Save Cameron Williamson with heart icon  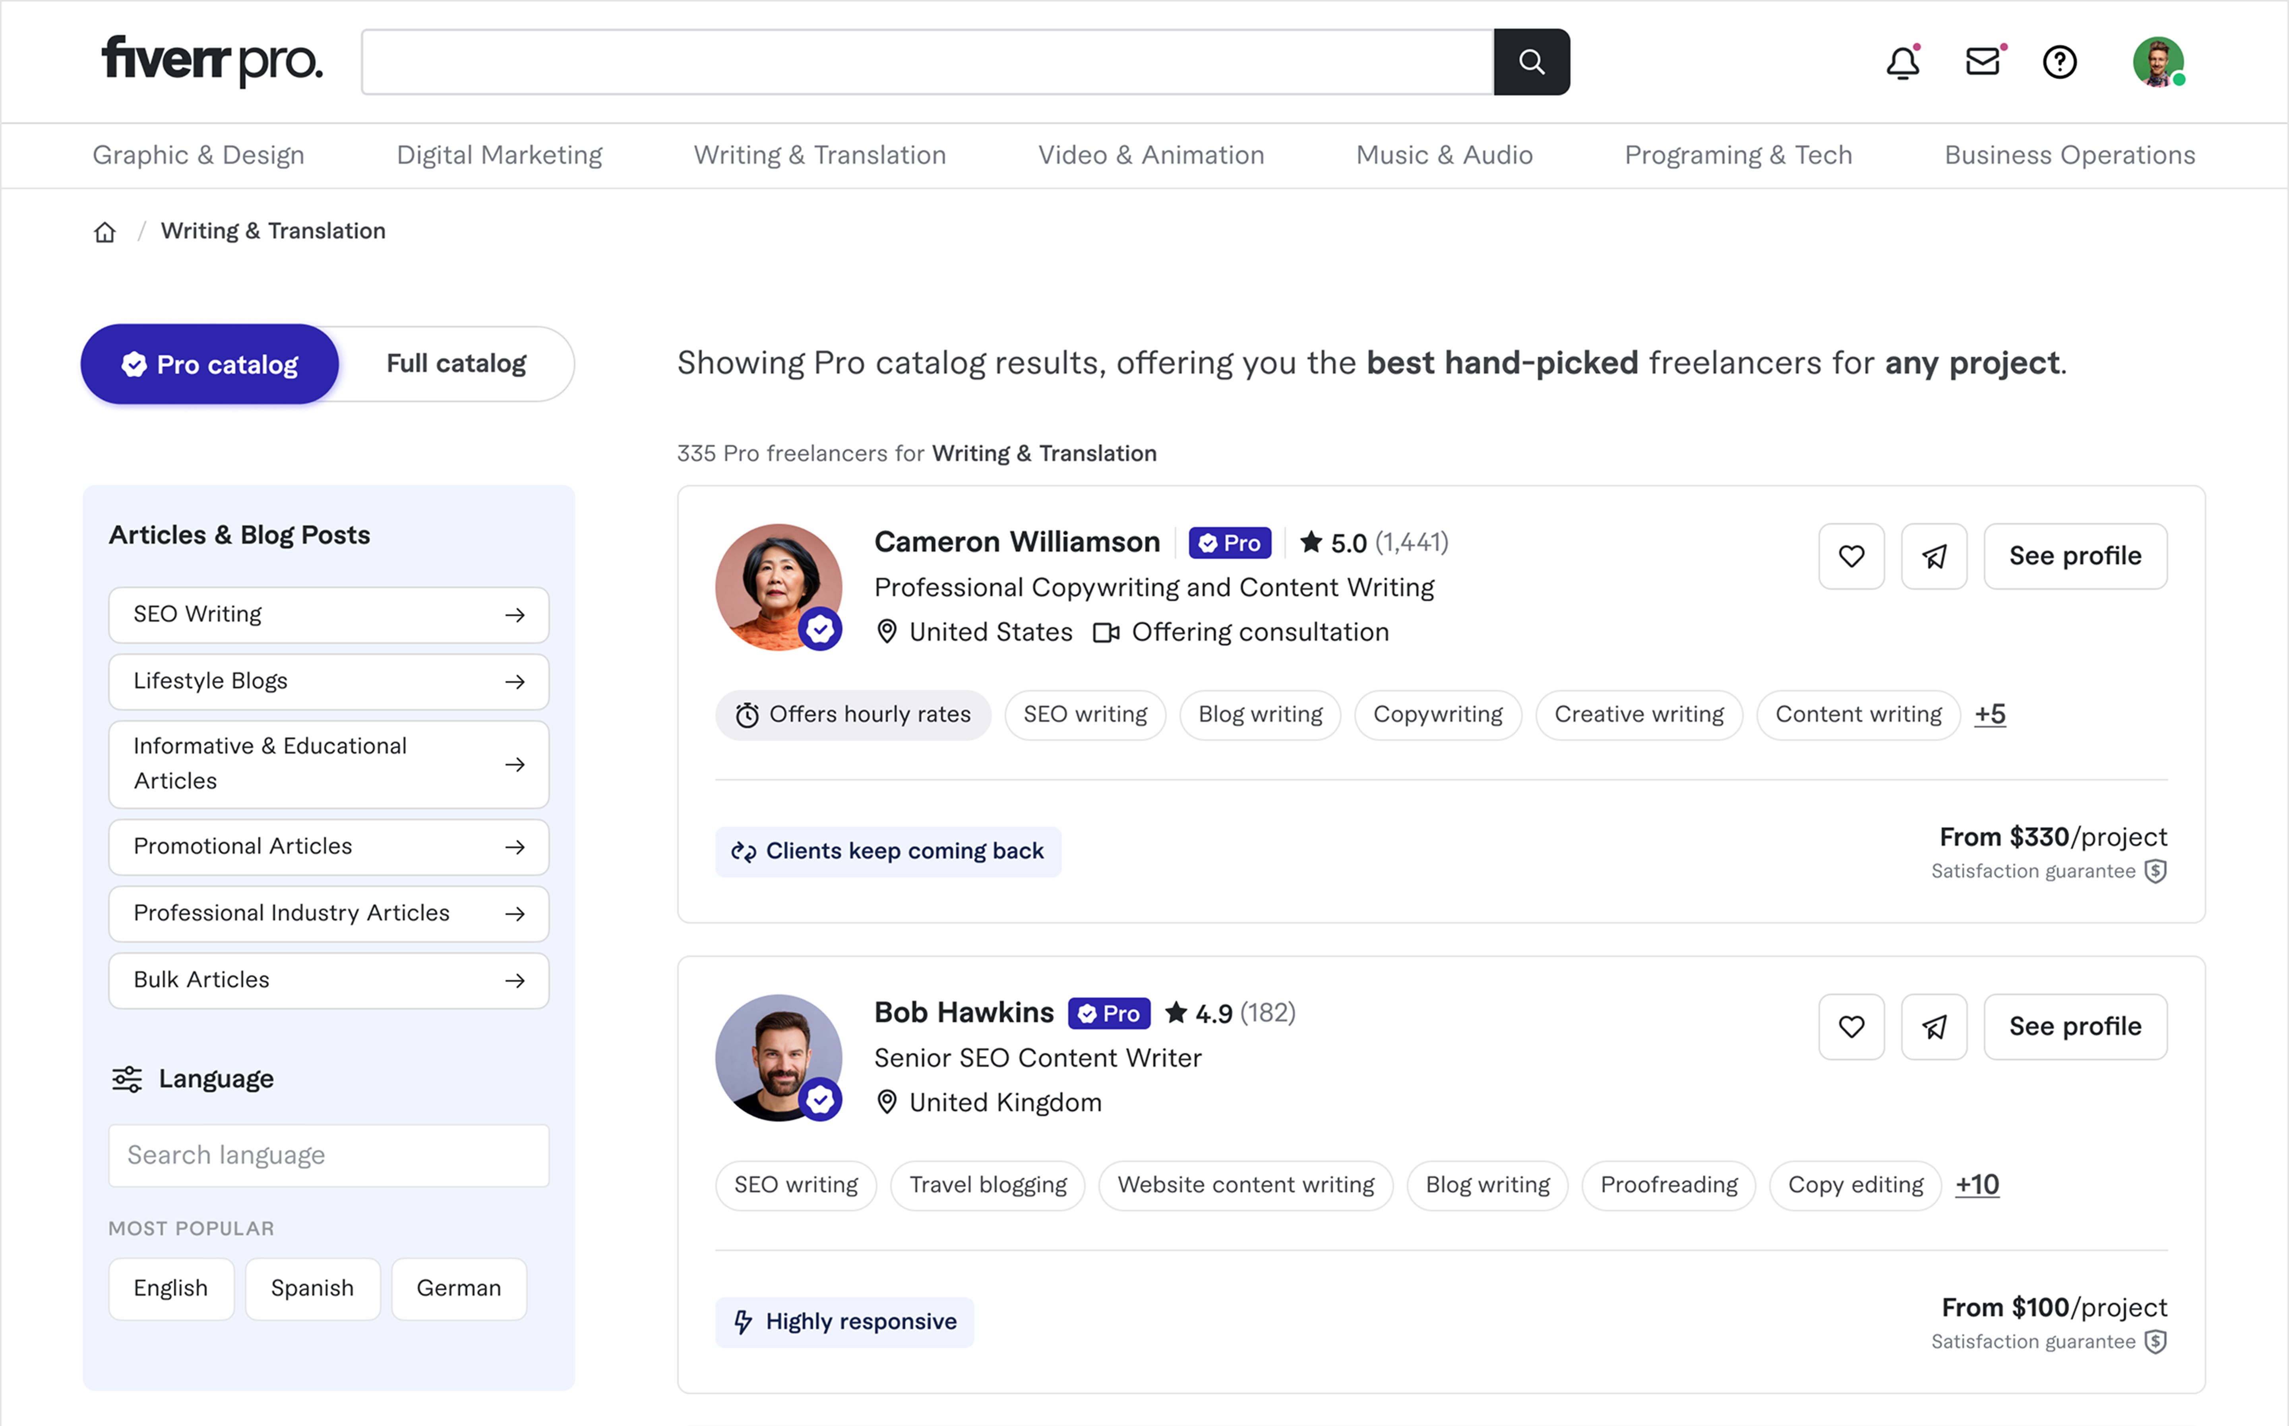point(1851,556)
